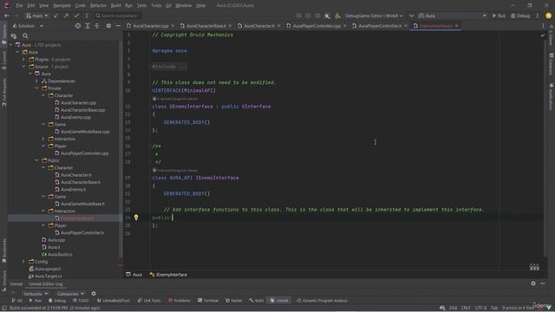Viewport: 555px width, 312px height.
Task: Click the Debug button
Action: [x=520, y=16]
